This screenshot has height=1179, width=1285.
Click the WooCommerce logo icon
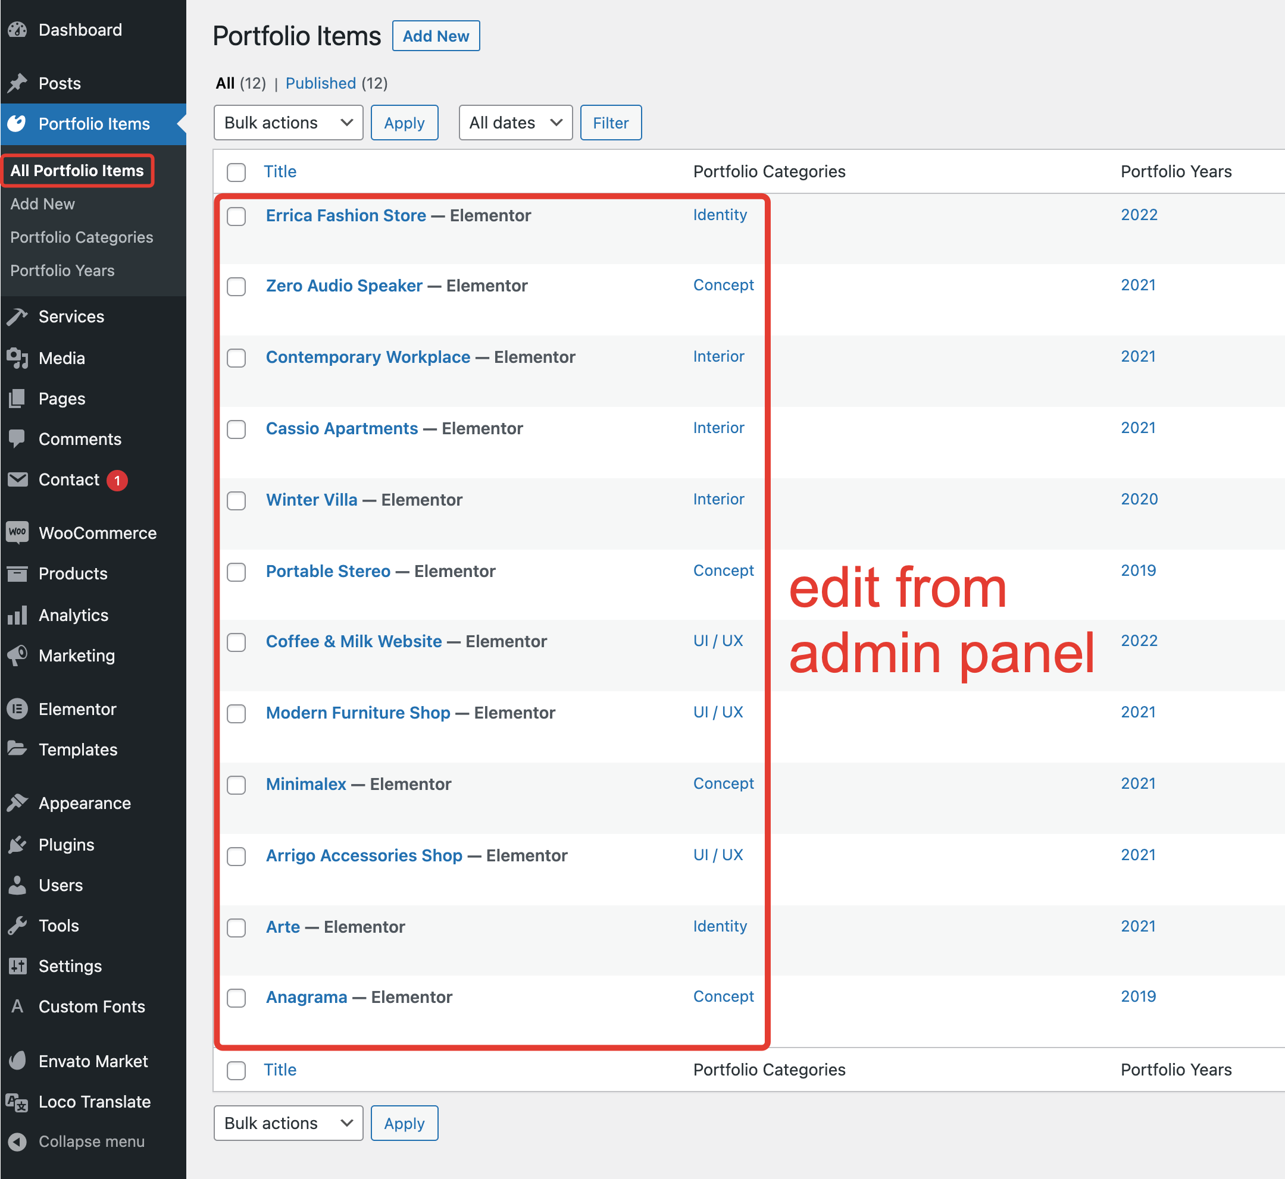17,533
